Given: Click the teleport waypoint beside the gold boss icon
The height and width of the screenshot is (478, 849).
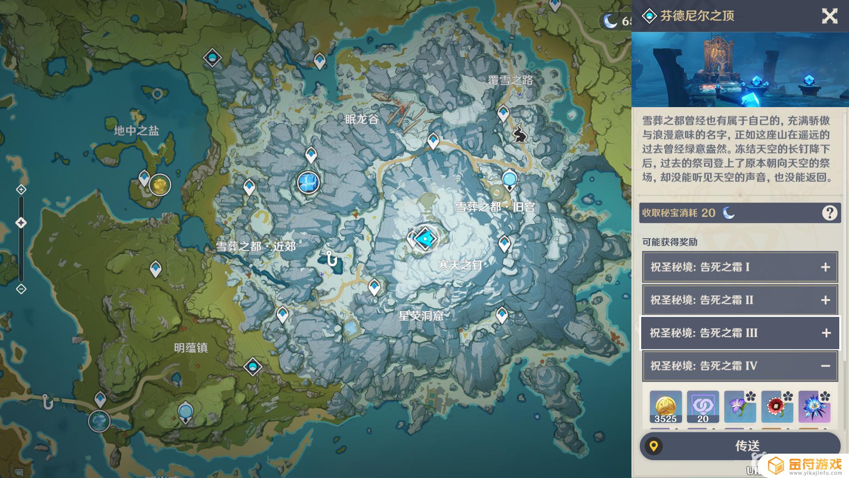Looking at the screenshot, I should click(144, 178).
